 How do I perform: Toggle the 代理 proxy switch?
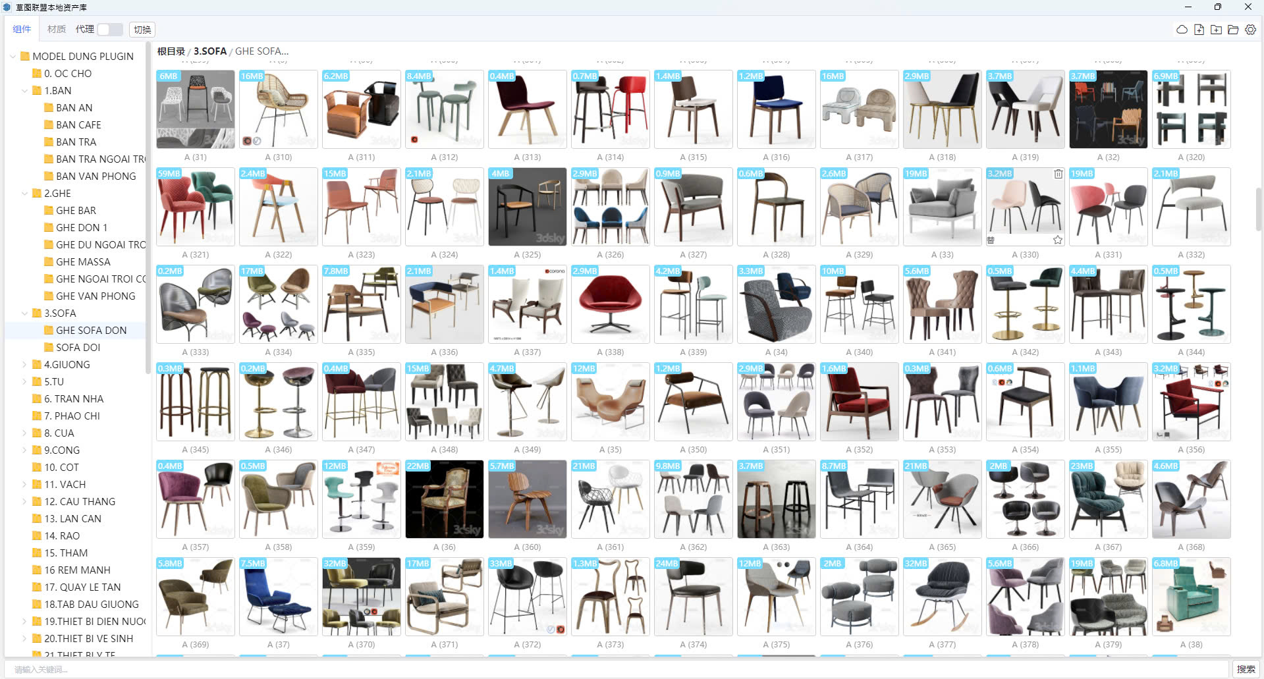[110, 30]
